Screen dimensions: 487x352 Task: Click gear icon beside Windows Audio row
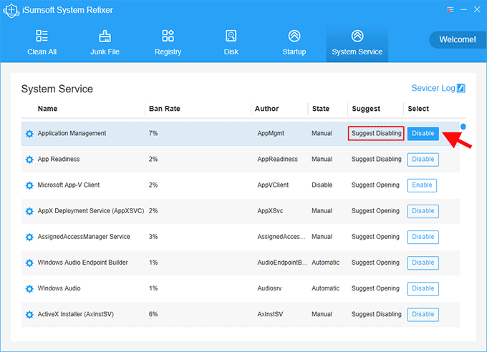click(x=29, y=288)
